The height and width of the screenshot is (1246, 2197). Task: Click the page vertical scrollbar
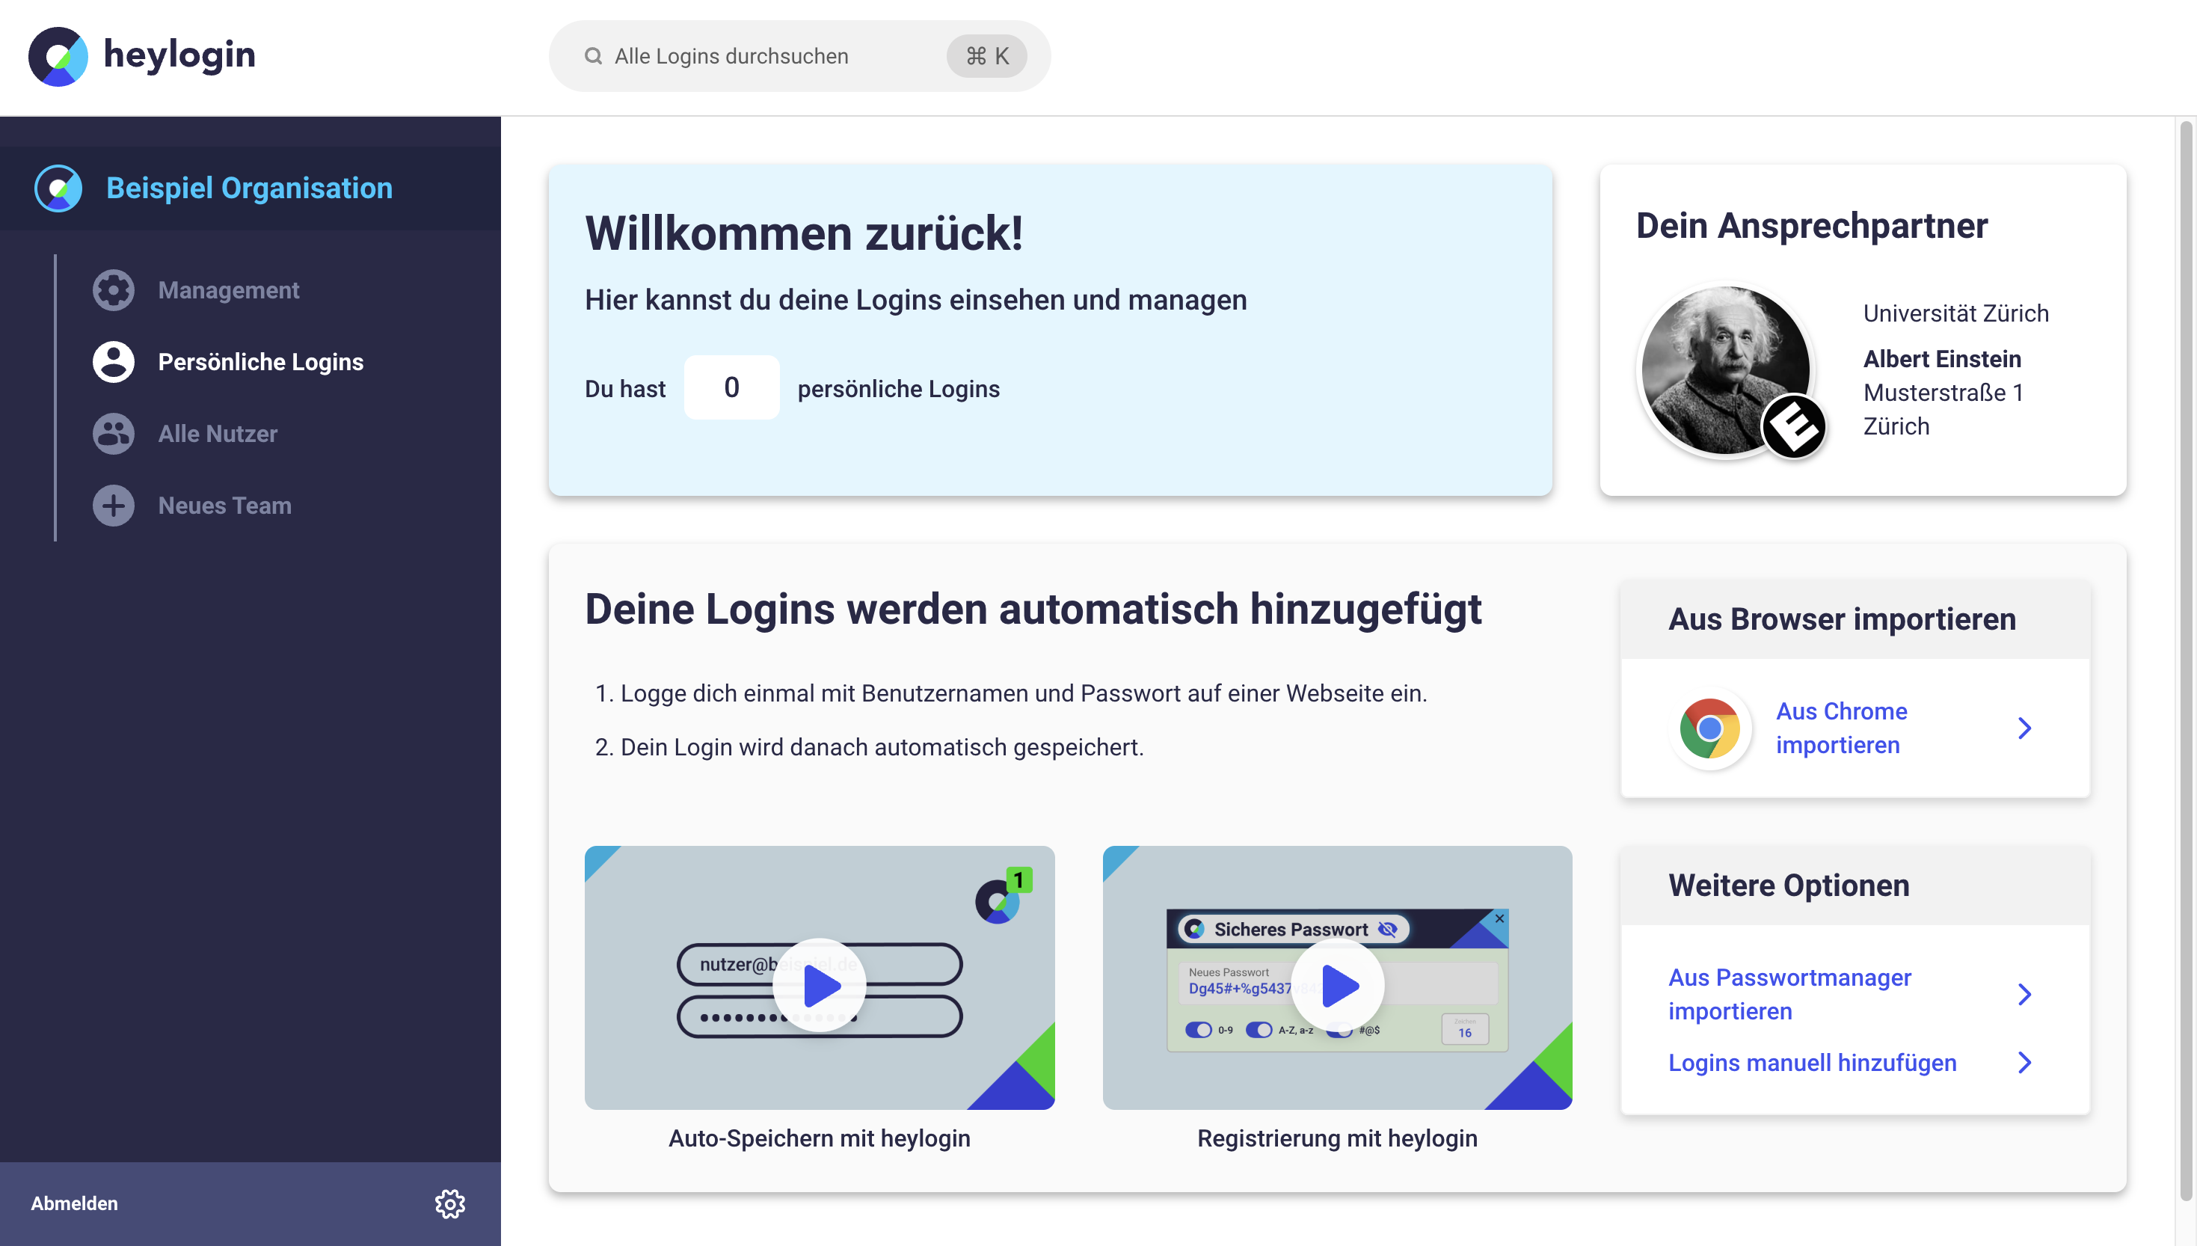click(x=2186, y=659)
